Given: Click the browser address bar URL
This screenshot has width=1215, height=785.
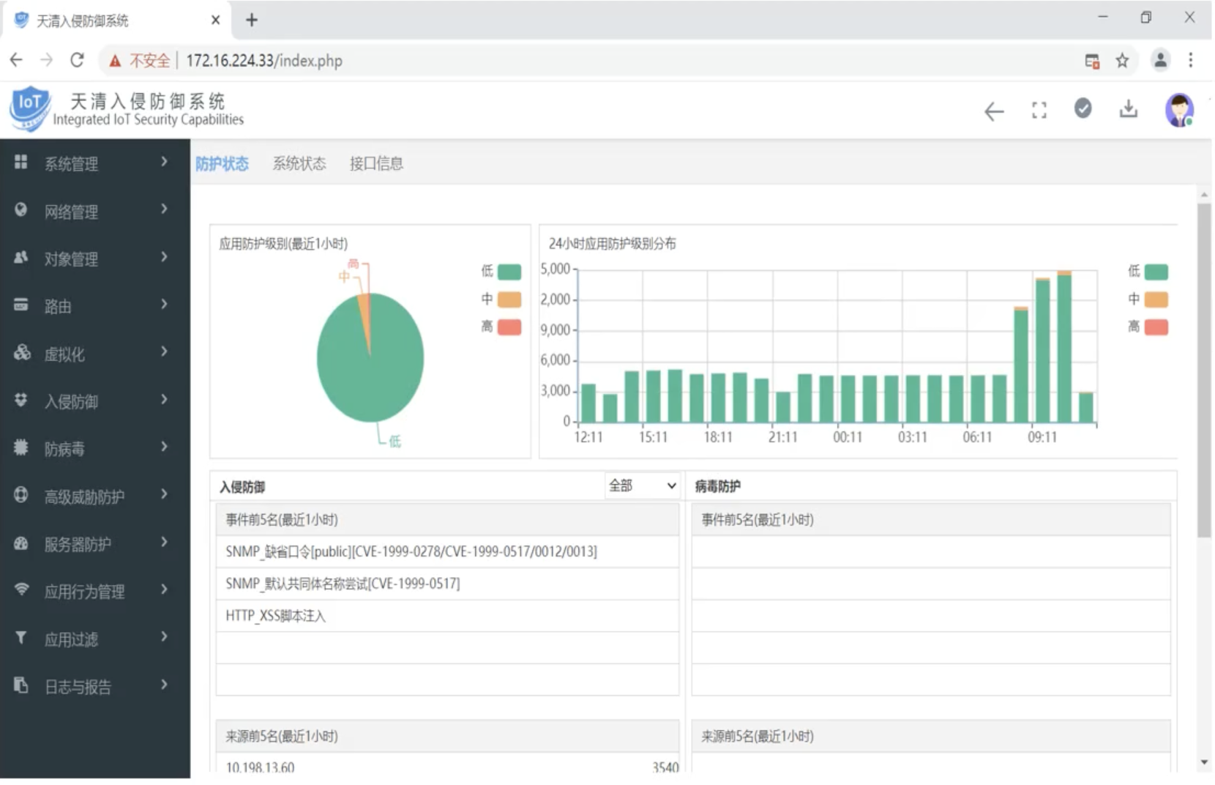Looking at the screenshot, I should pos(264,61).
